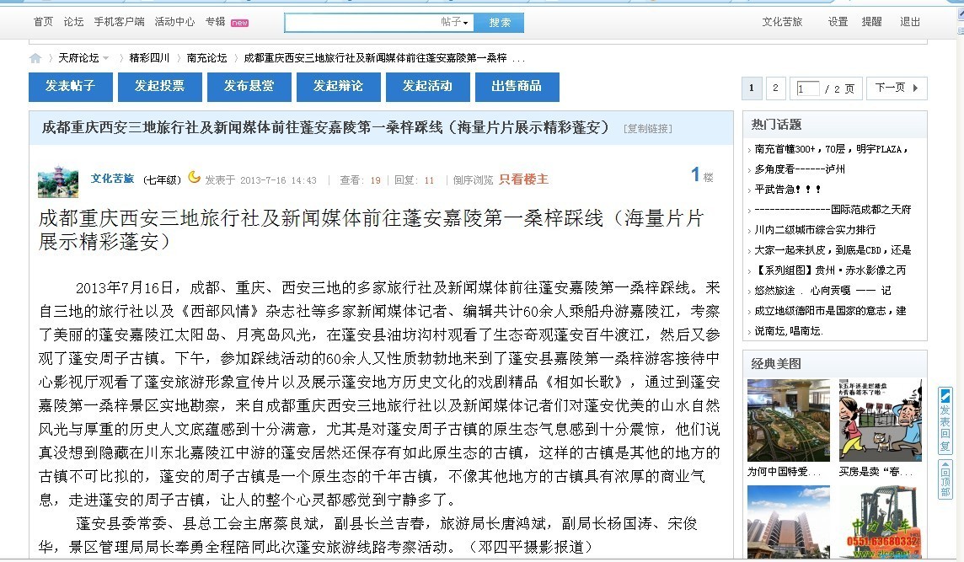Toggle 倒序浏览 reply order
This screenshot has width=964, height=562.
tap(473, 180)
